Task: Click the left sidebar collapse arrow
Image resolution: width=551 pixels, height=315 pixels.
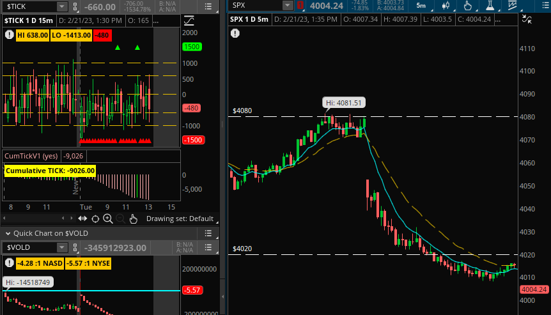Action: pyautogui.click(x=223, y=296)
